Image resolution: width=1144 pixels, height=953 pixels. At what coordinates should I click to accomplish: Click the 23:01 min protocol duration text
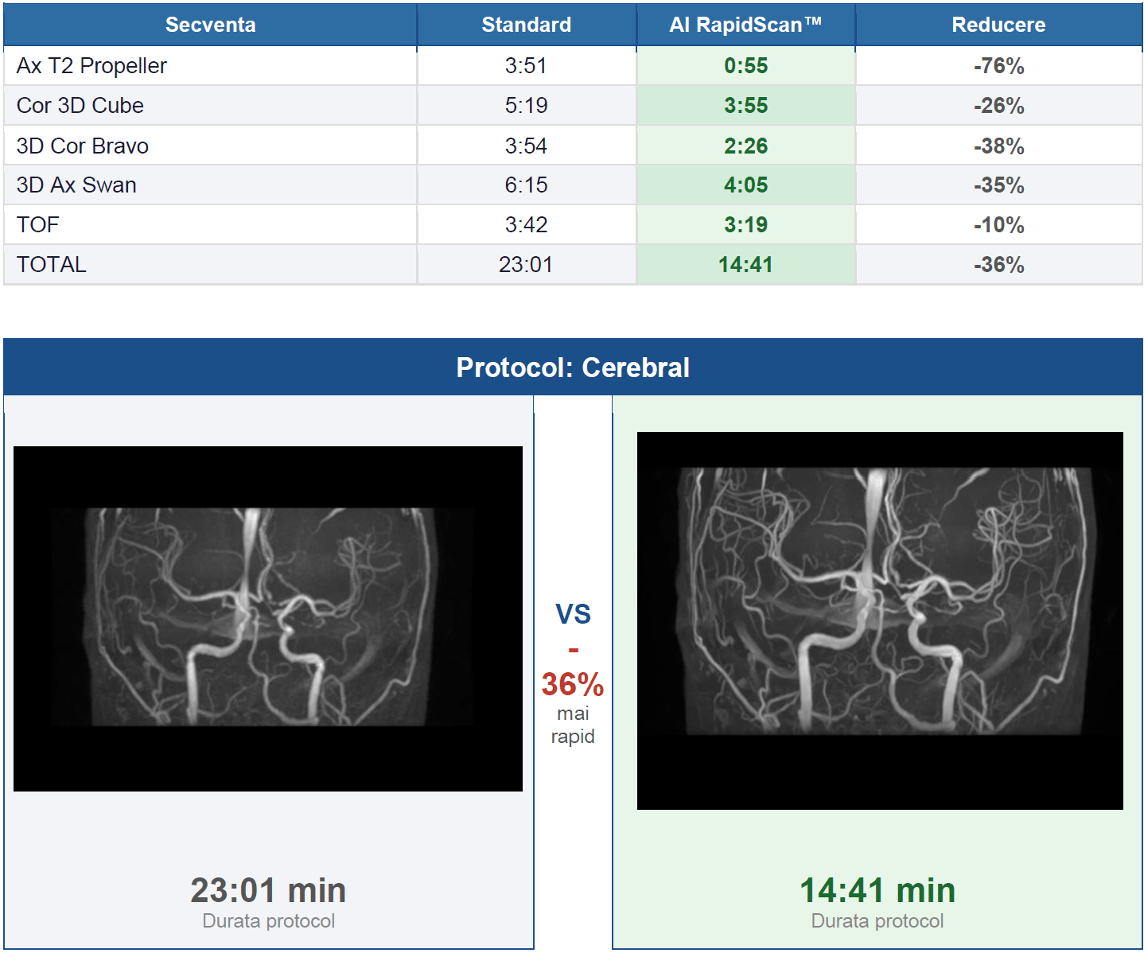[268, 890]
